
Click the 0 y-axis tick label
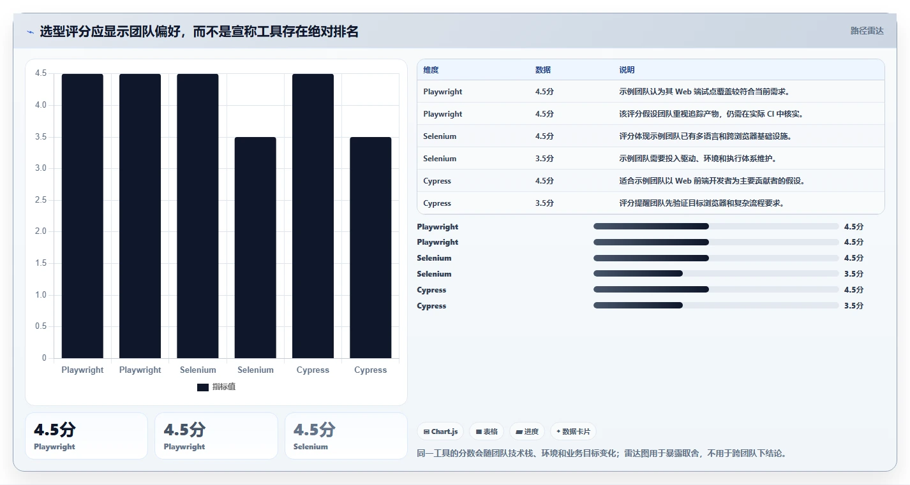click(x=45, y=358)
